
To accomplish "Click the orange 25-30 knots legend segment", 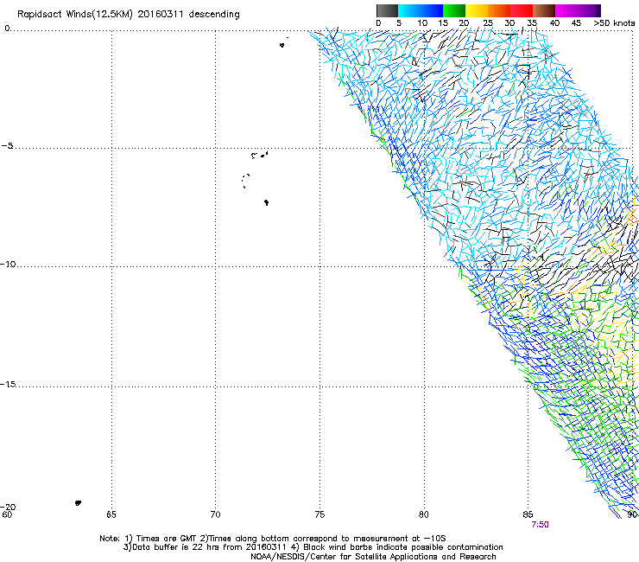I will pos(499,10).
